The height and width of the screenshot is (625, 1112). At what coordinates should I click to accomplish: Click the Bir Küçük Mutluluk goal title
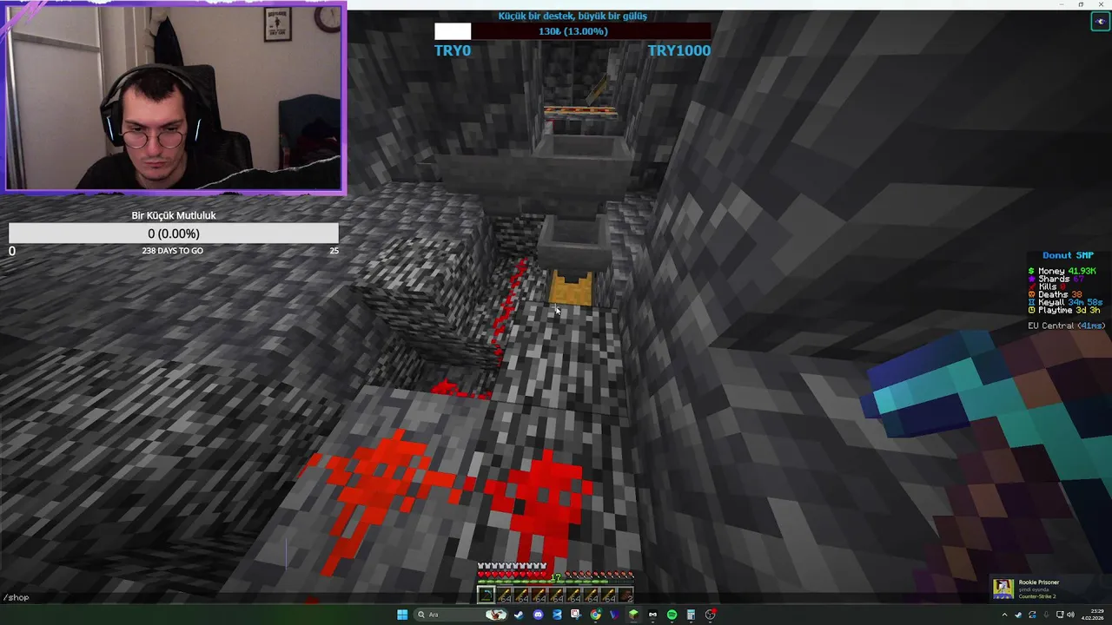point(174,215)
